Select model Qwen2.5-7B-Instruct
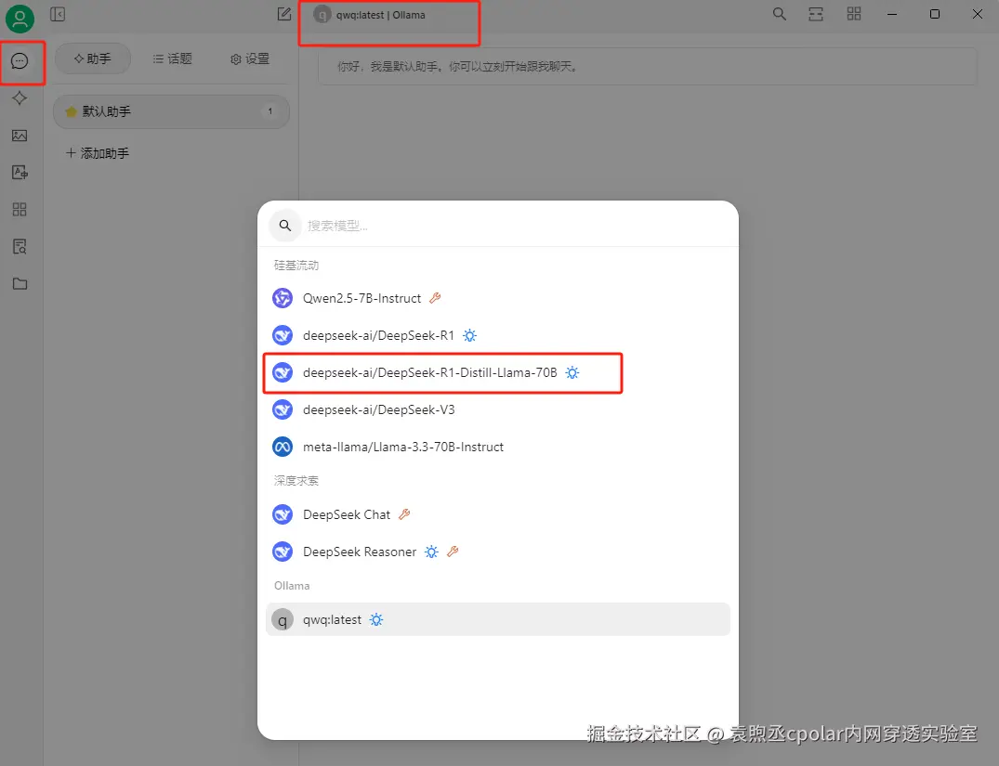999x766 pixels. [x=497, y=298]
